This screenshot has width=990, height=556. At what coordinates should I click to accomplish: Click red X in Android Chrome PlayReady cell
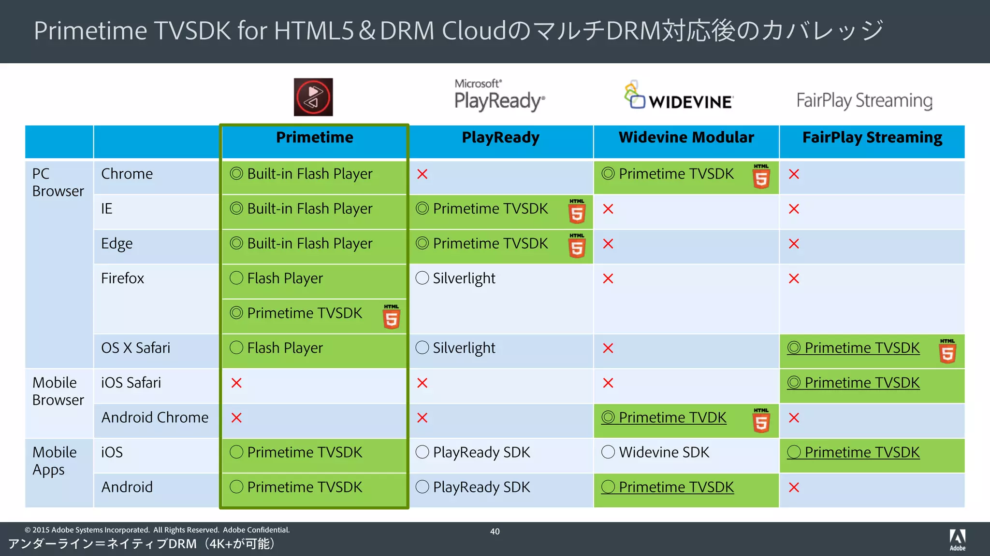422,418
